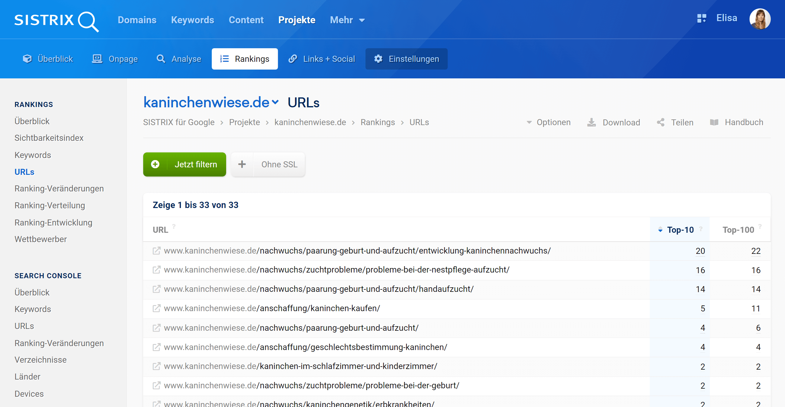Image resolution: width=785 pixels, height=407 pixels.
Task: Open the dashboard grid icon next to Elisa
Action: click(701, 18)
